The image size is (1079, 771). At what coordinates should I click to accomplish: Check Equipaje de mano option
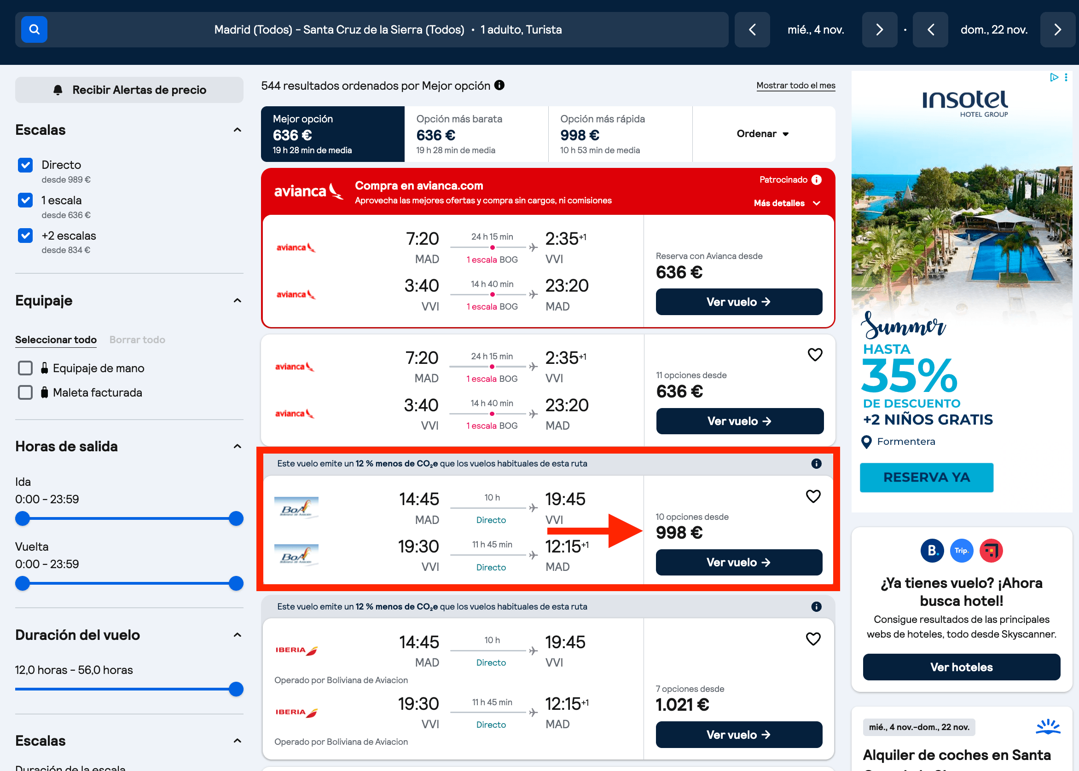pos(25,368)
